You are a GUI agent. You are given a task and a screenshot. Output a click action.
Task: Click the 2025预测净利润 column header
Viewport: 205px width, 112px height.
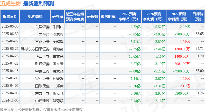coord(129,17)
